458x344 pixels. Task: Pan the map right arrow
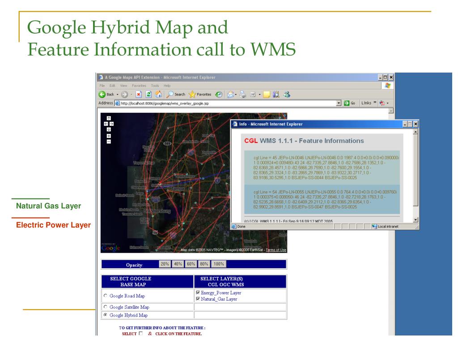coord(111,124)
